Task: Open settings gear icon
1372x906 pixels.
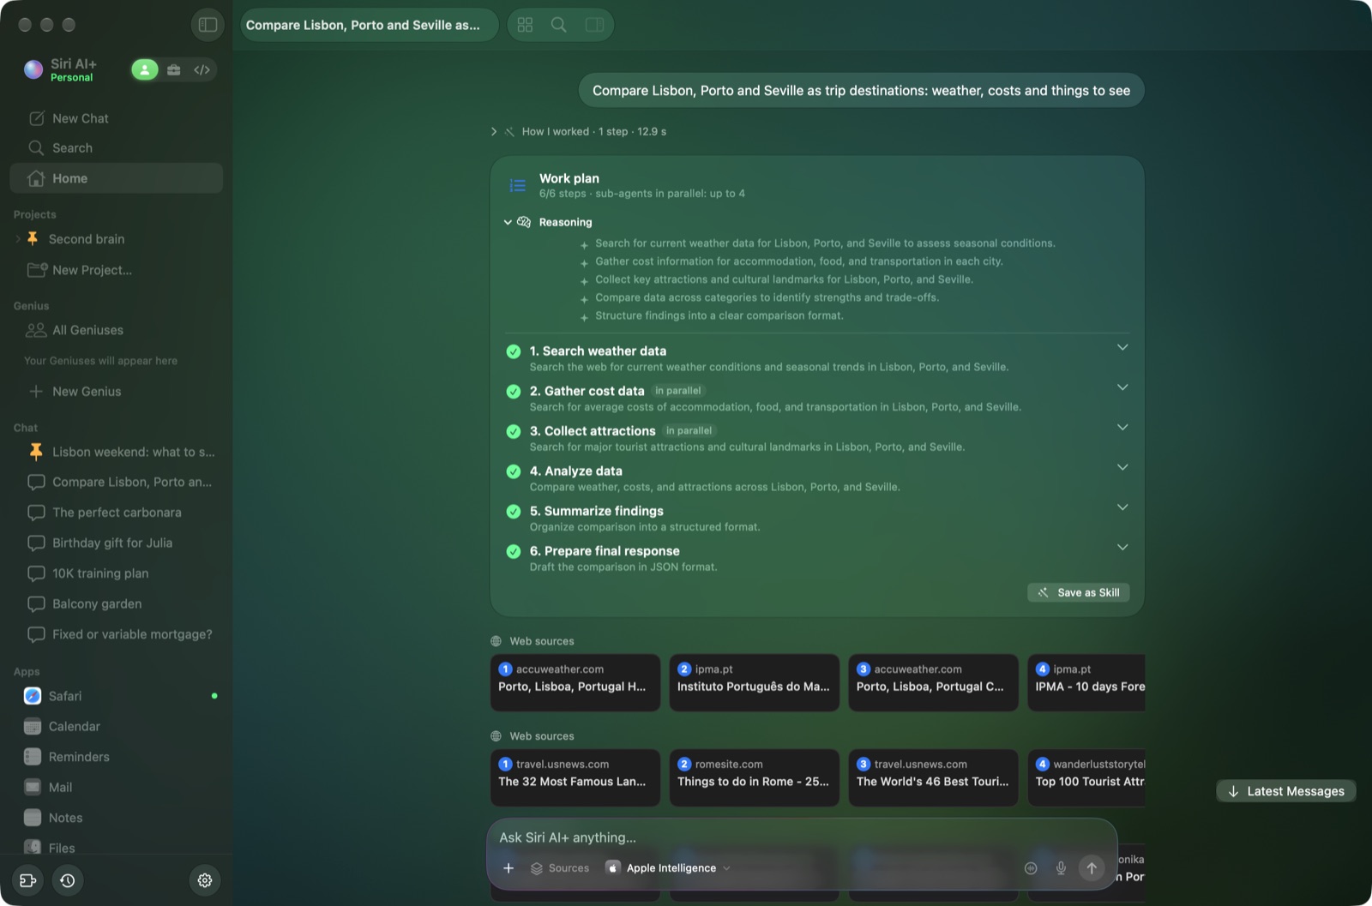Action: pos(205,880)
